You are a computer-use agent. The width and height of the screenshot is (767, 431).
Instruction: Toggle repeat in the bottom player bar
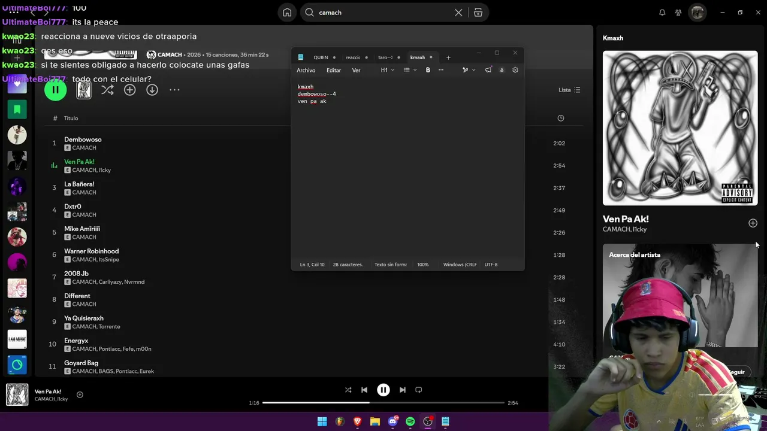coord(419,390)
